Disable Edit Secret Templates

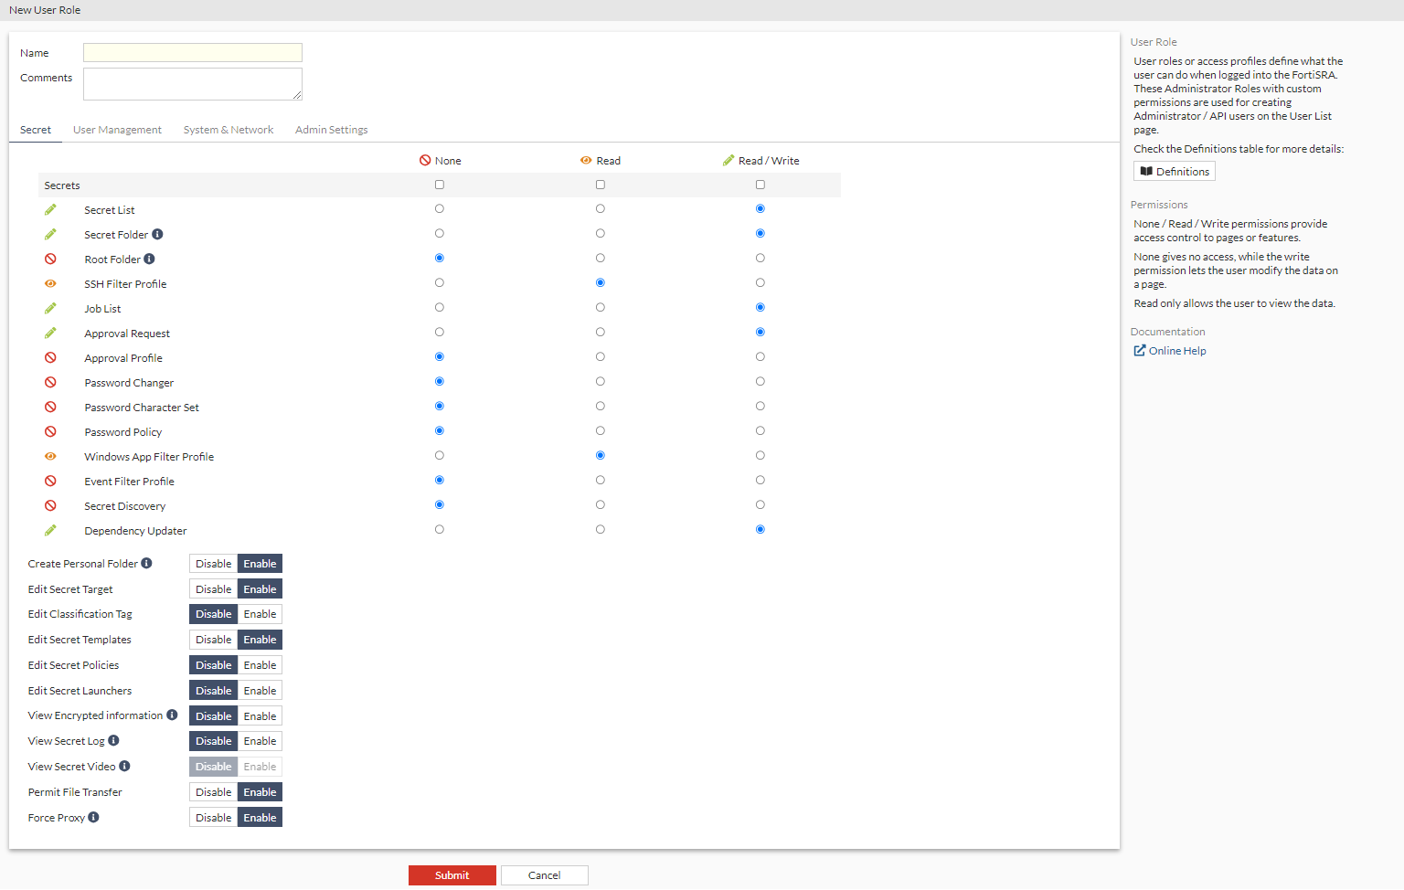[214, 640]
